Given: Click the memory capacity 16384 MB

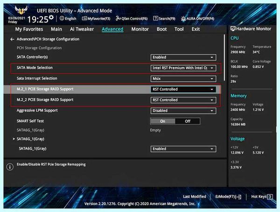Looking at the screenshot, I should [238, 124].
